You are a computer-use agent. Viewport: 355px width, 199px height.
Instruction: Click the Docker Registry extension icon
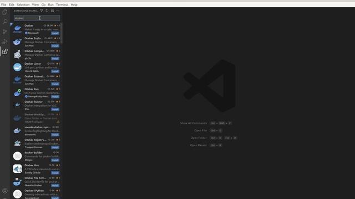pyautogui.click(x=17, y=144)
